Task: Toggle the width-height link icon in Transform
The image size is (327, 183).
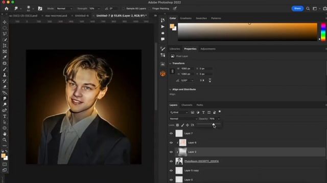Action: [173, 71]
